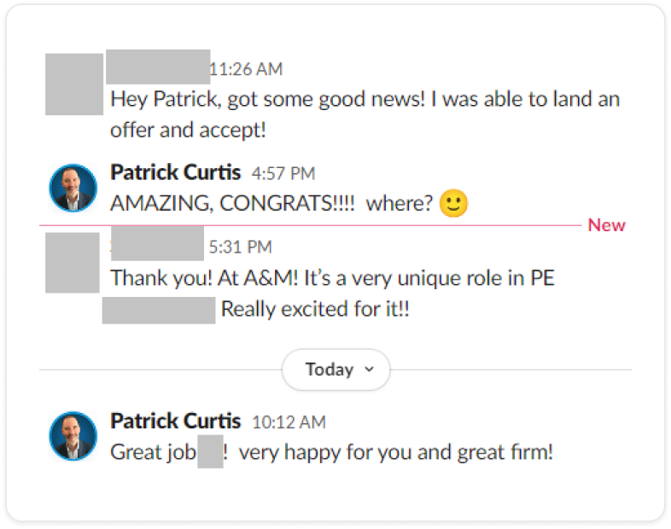The height and width of the screenshot is (529, 671).
Task: Select the "Hey Patrick, got some good news" message
Action: (x=365, y=114)
